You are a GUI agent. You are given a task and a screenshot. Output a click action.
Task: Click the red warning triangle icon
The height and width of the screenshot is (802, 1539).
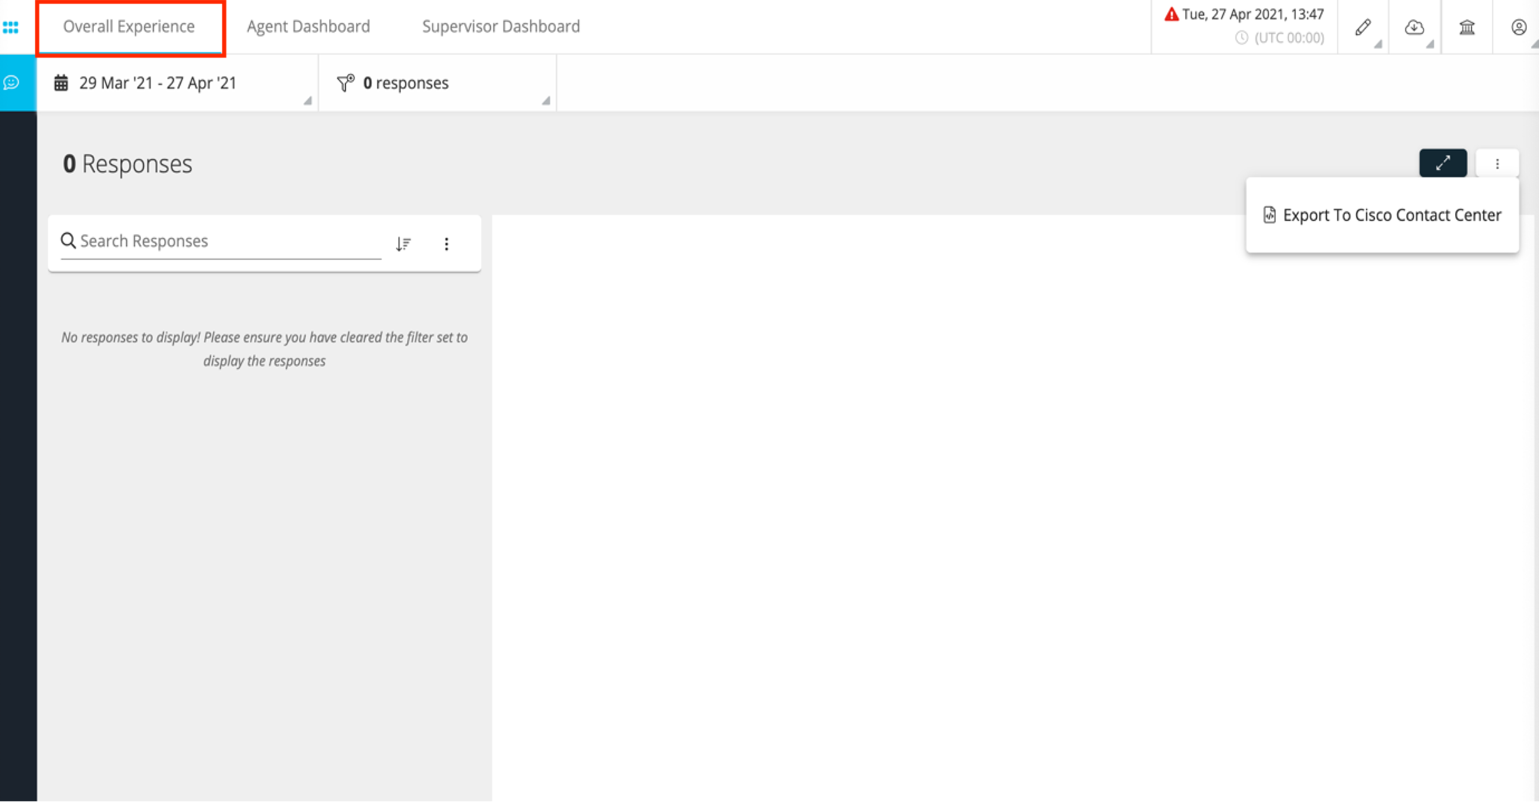(1171, 14)
